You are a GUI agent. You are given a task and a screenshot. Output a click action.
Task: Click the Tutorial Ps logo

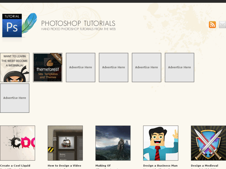point(19,25)
